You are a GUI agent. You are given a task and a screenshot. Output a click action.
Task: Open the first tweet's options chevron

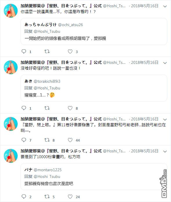(x=165, y=6)
